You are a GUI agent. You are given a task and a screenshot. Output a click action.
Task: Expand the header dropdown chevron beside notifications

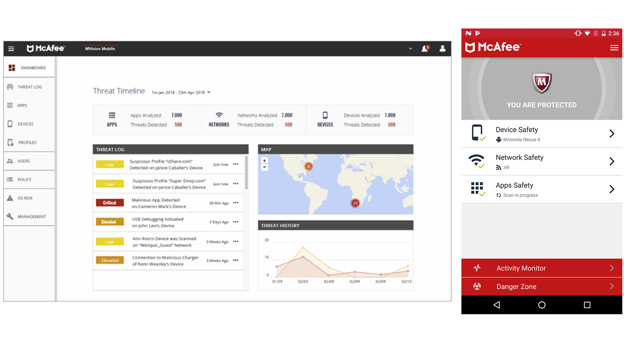[411, 49]
